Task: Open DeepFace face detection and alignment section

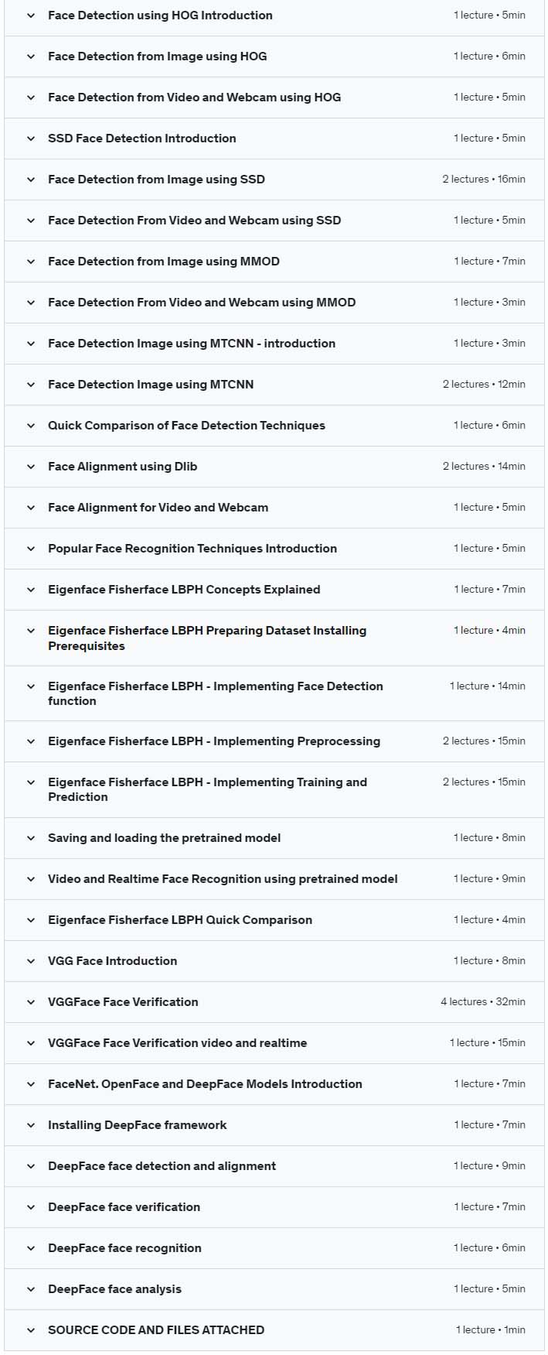Action: coord(274,1166)
